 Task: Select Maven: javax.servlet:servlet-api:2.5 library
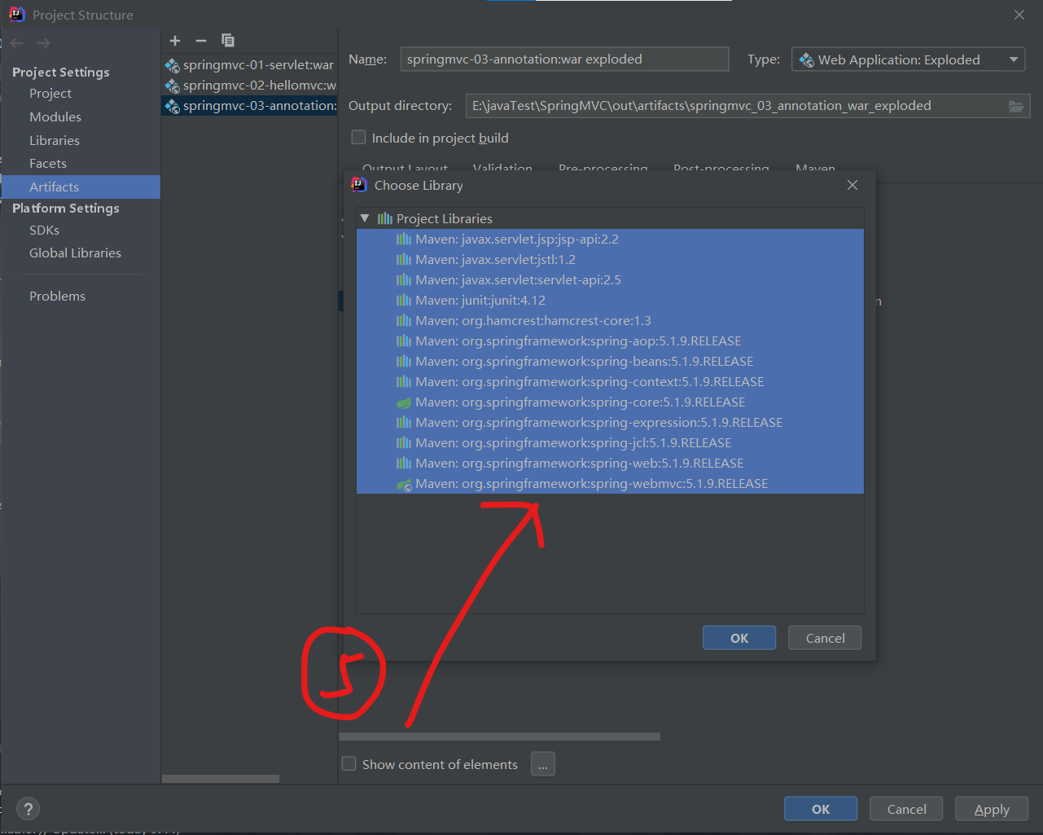point(610,280)
